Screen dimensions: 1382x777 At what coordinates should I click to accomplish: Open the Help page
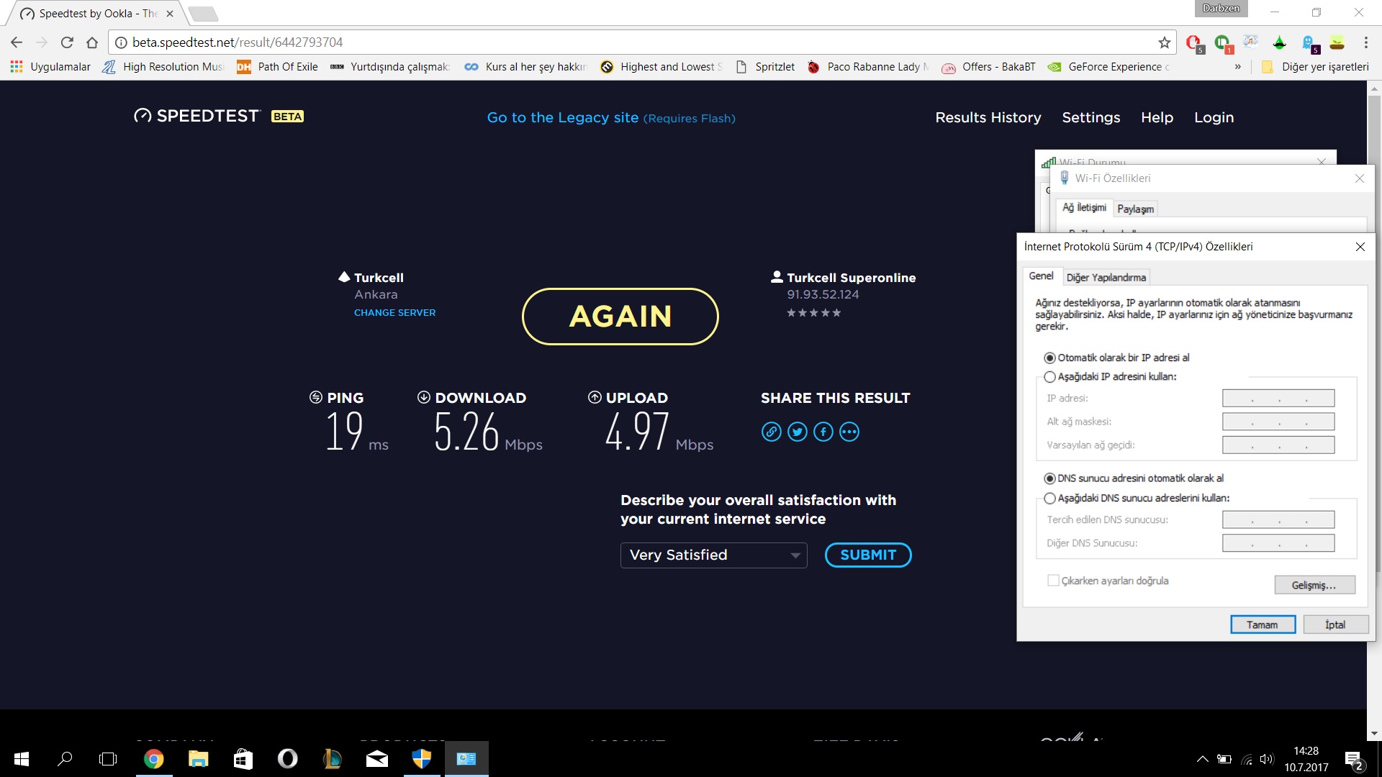click(1157, 117)
